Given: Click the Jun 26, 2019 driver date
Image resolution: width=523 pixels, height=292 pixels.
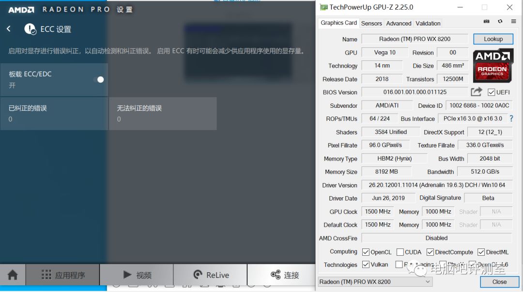Looking at the screenshot, I should pyautogui.click(x=388, y=198).
